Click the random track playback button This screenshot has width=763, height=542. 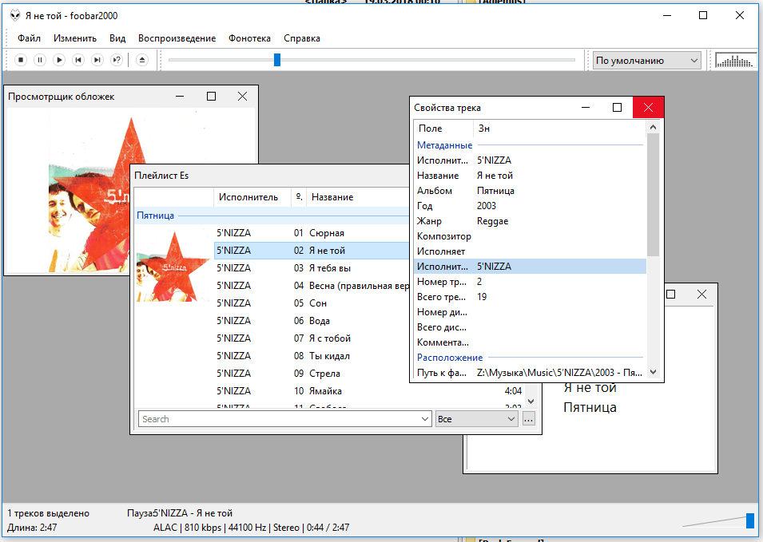point(117,60)
